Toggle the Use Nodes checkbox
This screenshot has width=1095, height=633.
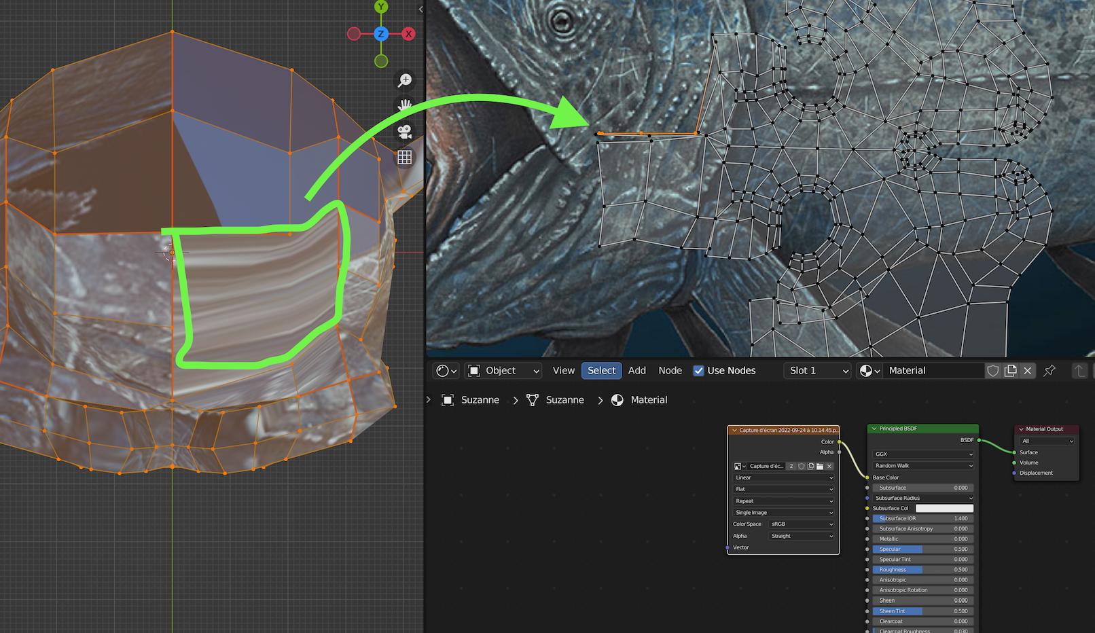698,371
